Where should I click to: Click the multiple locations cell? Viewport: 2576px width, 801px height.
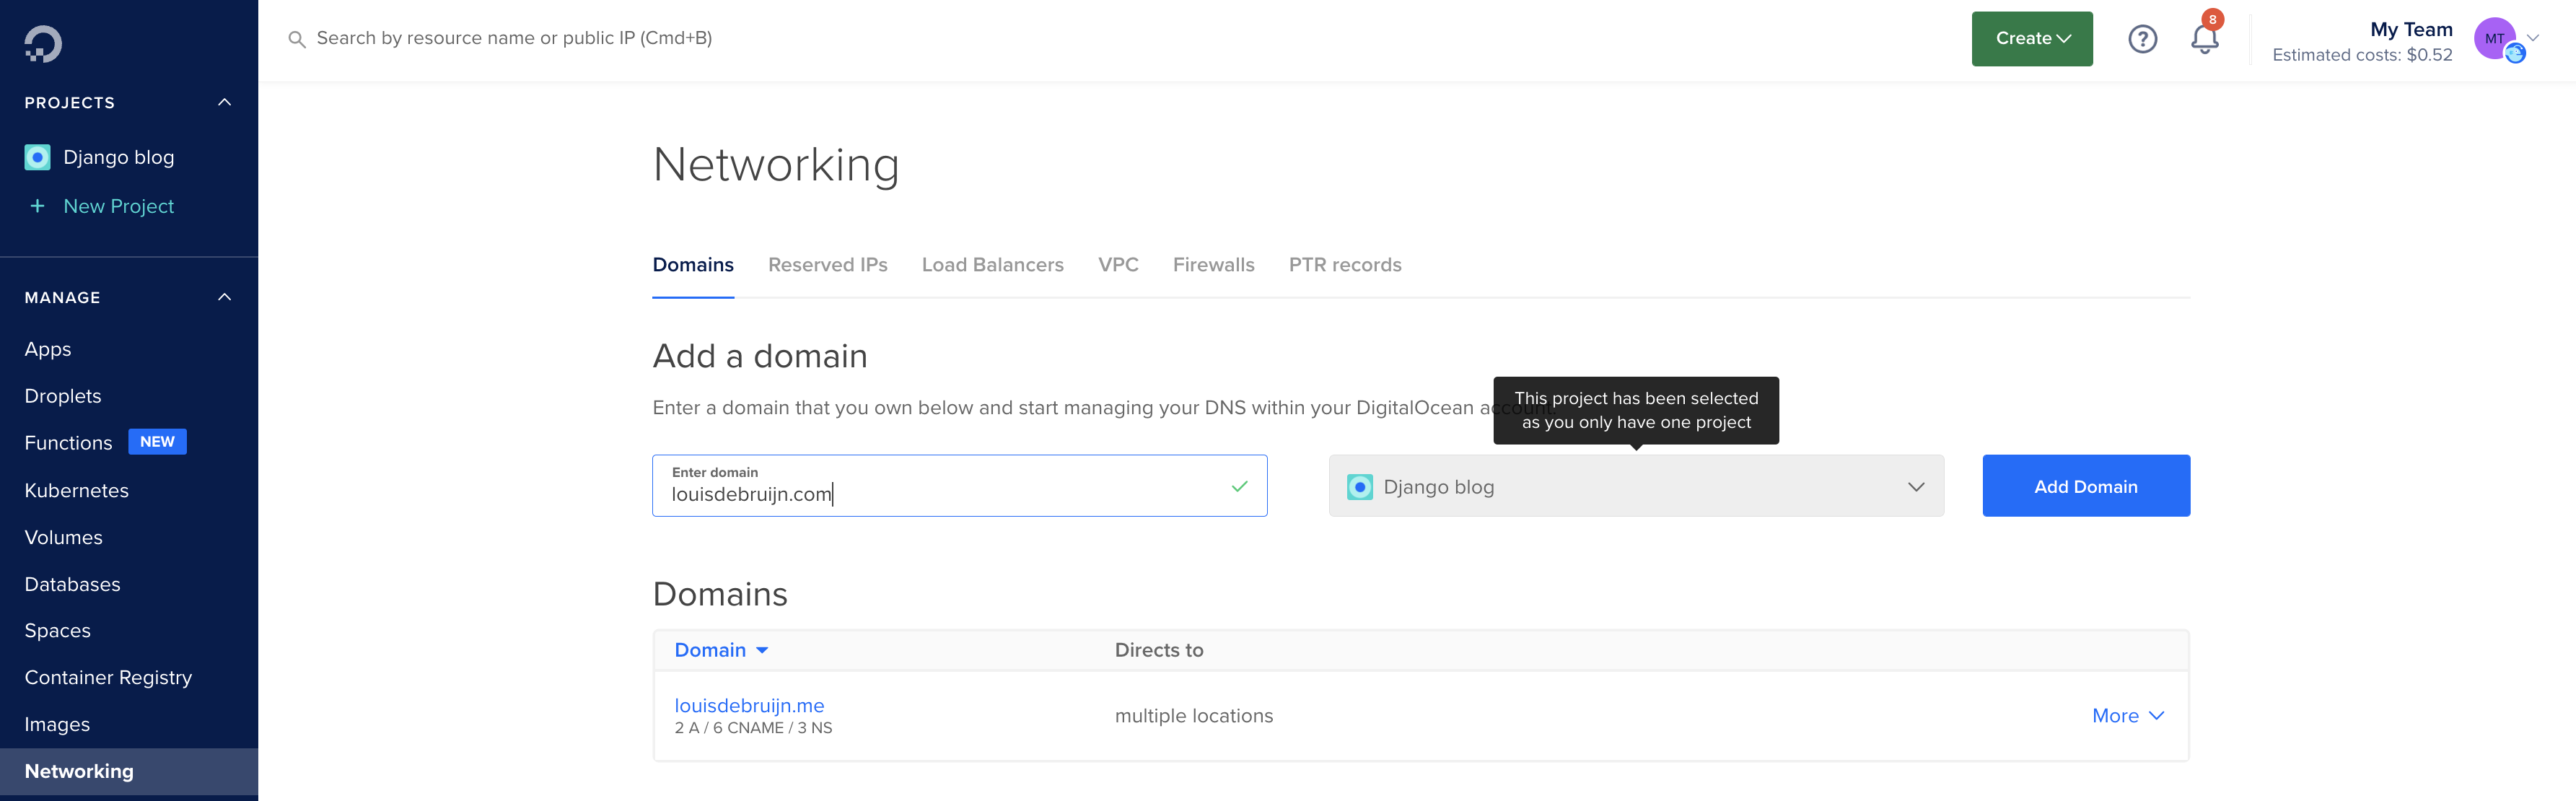[1193, 716]
